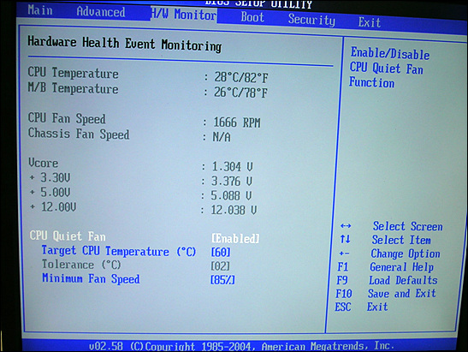The height and width of the screenshot is (352, 468).
Task: Click the Tolerance value 02
Action: [220, 266]
